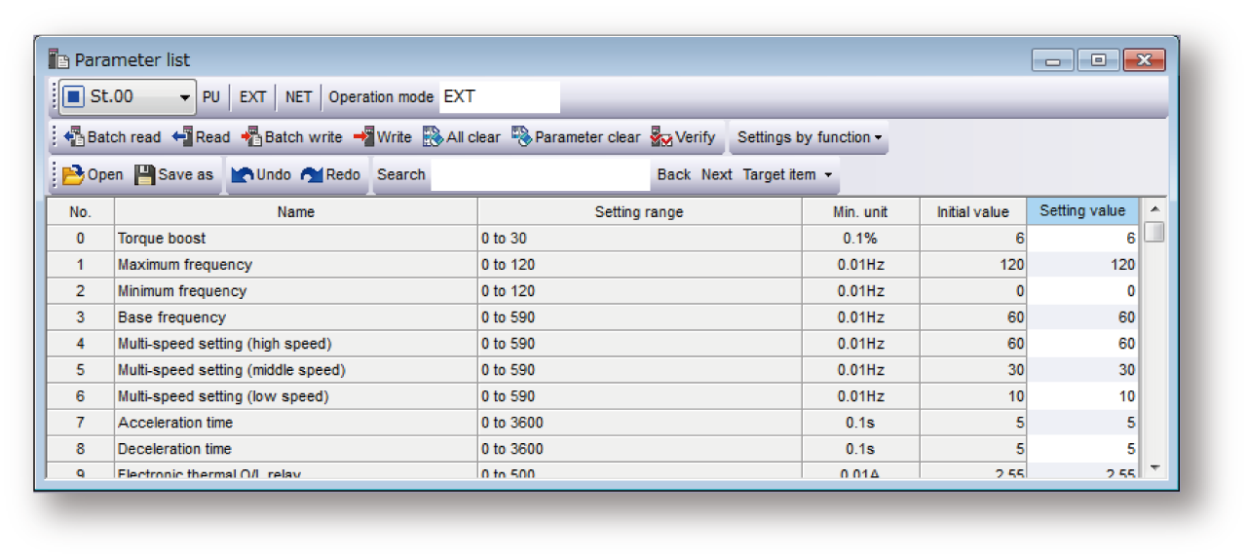The height and width of the screenshot is (557, 1247).
Task: Click the Save as button
Action: pos(174,175)
